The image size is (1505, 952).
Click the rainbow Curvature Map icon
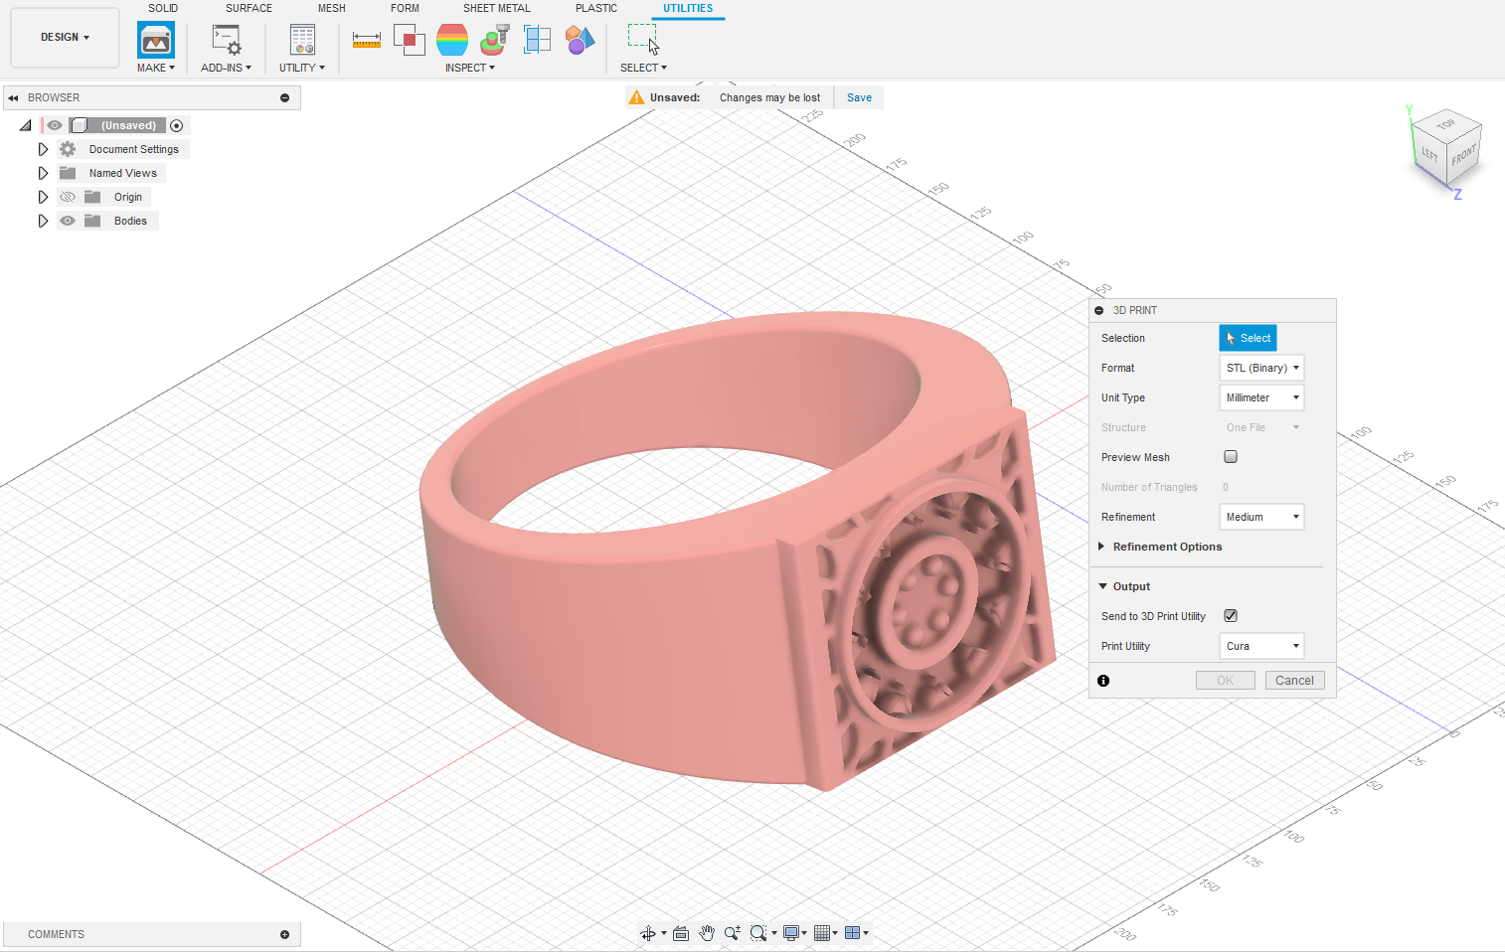(x=452, y=40)
